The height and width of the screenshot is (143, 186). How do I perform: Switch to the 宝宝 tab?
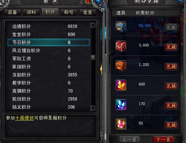pyautogui.click(x=88, y=12)
